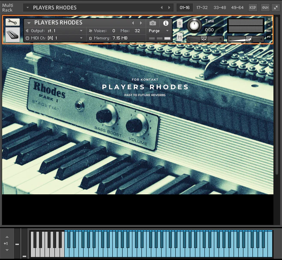282x260 pixels.
Task: Shift keyboard octave down arrow
Action: click(7, 250)
